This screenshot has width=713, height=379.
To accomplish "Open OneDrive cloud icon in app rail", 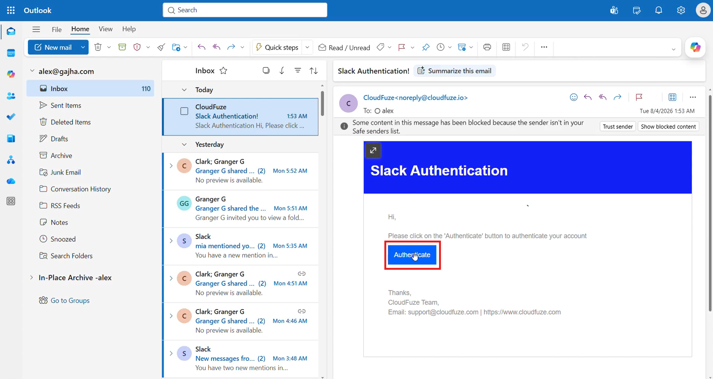I will tap(11, 181).
